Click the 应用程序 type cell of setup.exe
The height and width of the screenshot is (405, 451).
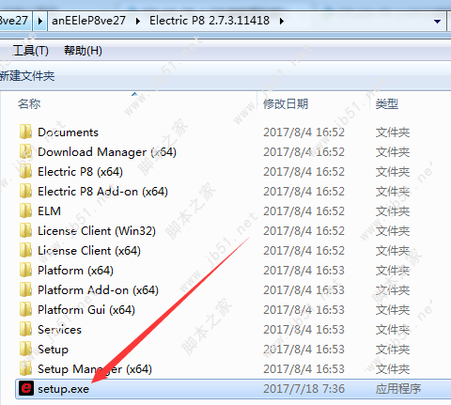pyautogui.click(x=398, y=389)
